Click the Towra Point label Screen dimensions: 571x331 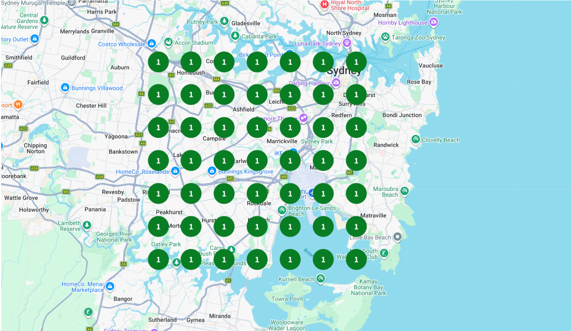tap(287, 299)
